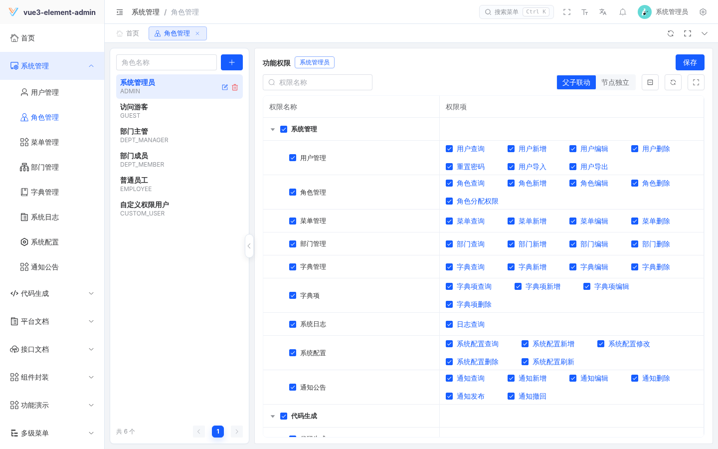Open the settings gear in top header
The image size is (718, 449).
(703, 12)
